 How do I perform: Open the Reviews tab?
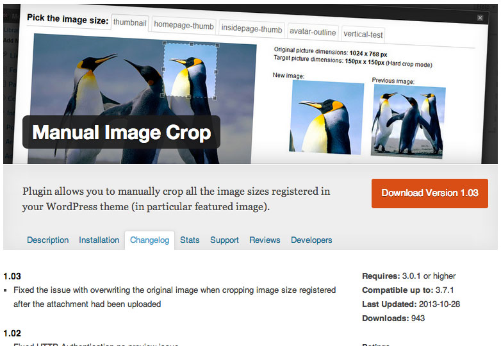(265, 240)
